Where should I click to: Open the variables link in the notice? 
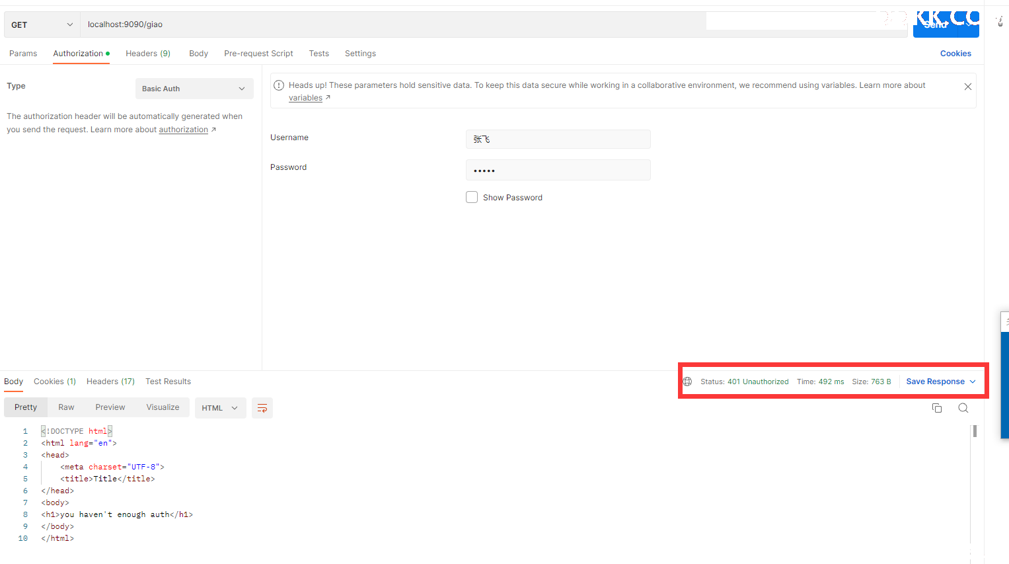pos(305,98)
